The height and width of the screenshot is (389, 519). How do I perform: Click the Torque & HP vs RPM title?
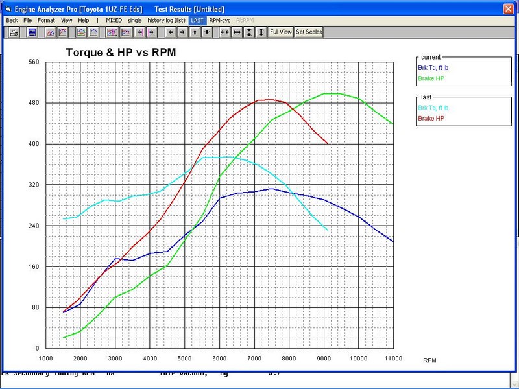[121, 53]
